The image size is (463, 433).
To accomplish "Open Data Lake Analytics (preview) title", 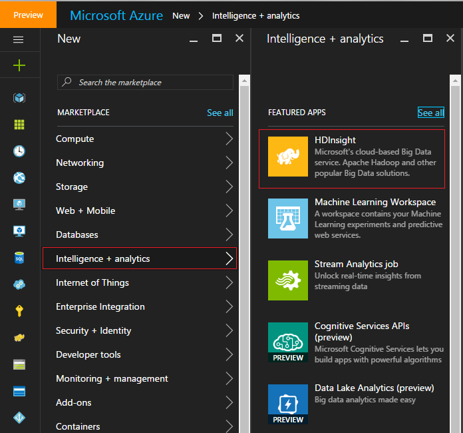I will (374, 388).
